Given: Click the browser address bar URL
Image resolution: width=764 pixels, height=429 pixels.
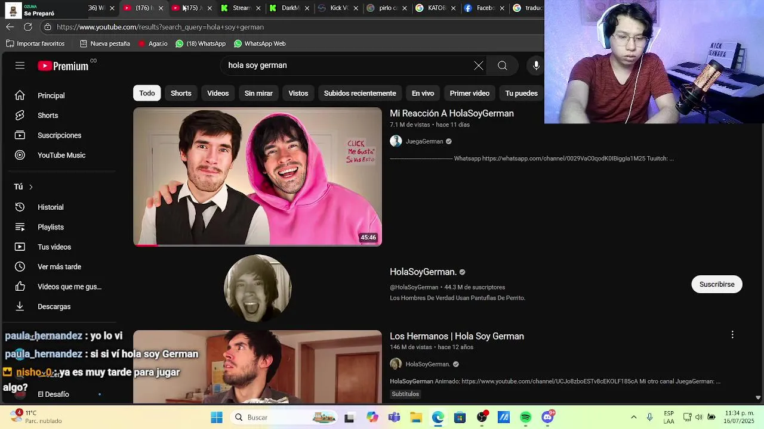Looking at the screenshot, I should (160, 27).
